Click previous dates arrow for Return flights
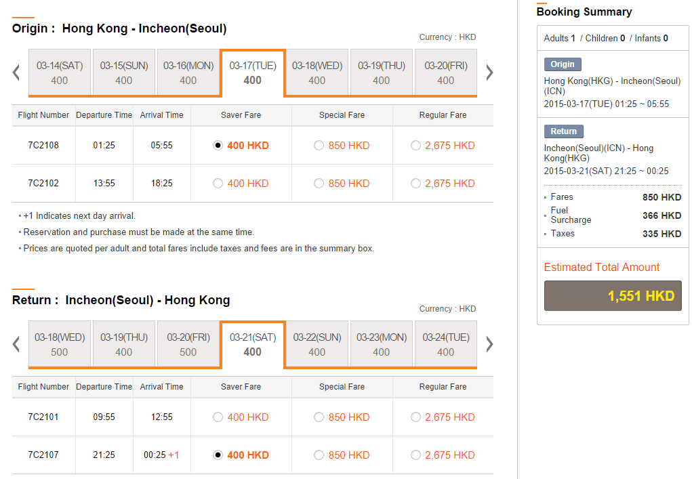692x479 pixels. (x=16, y=344)
